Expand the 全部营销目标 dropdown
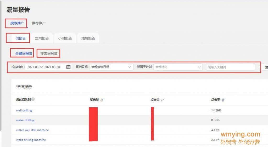Image resolution: width=268 pixels, height=147 pixels. coord(111,67)
